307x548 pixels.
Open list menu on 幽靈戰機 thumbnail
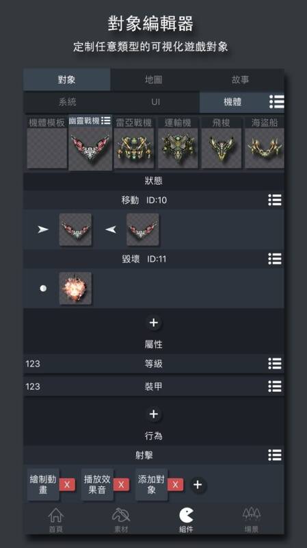[106, 121]
